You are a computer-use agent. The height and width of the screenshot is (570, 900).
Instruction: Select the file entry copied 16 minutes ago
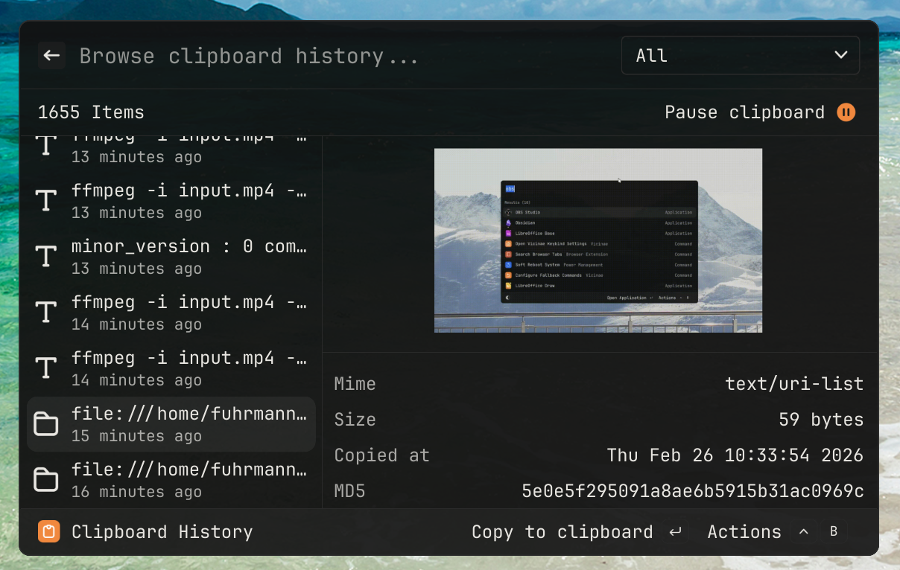click(x=188, y=480)
